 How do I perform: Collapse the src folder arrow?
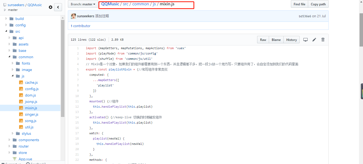[6, 31]
